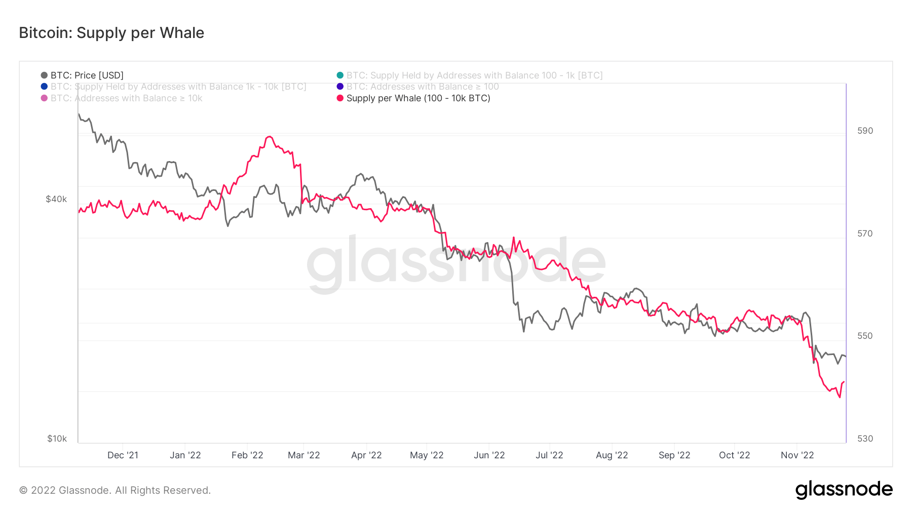Select the Jun '22 x-axis label
This screenshot has width=912, height=513.
point(489,455)
